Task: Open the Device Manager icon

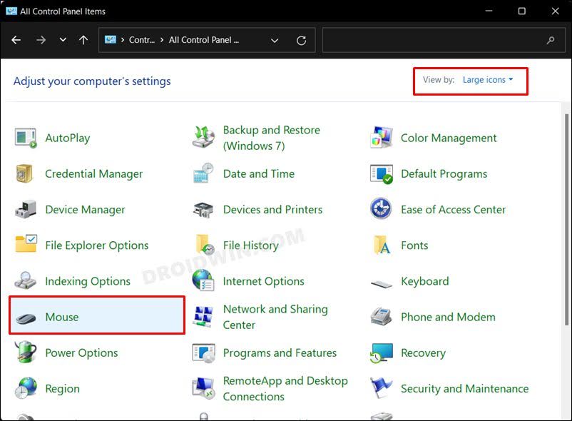Action: pyautogui.click(x=26, y=209)
